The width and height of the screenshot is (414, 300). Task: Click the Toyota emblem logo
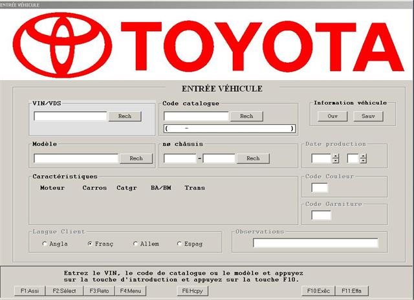coord(62,45)
